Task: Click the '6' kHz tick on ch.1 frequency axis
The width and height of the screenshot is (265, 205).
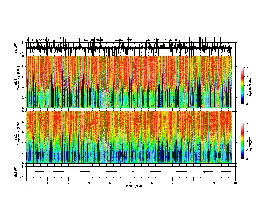Action: tap(23, 77)
